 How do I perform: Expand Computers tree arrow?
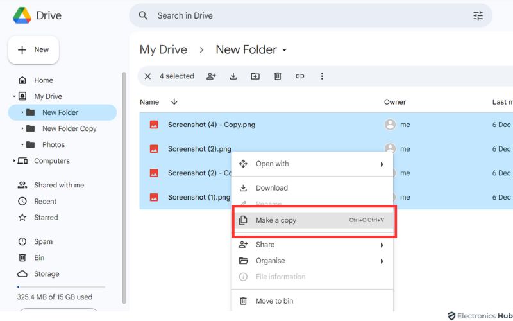tap(14, 161)
